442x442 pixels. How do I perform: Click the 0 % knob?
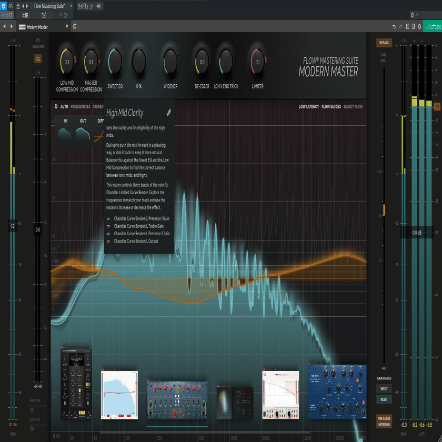(139, 61)
